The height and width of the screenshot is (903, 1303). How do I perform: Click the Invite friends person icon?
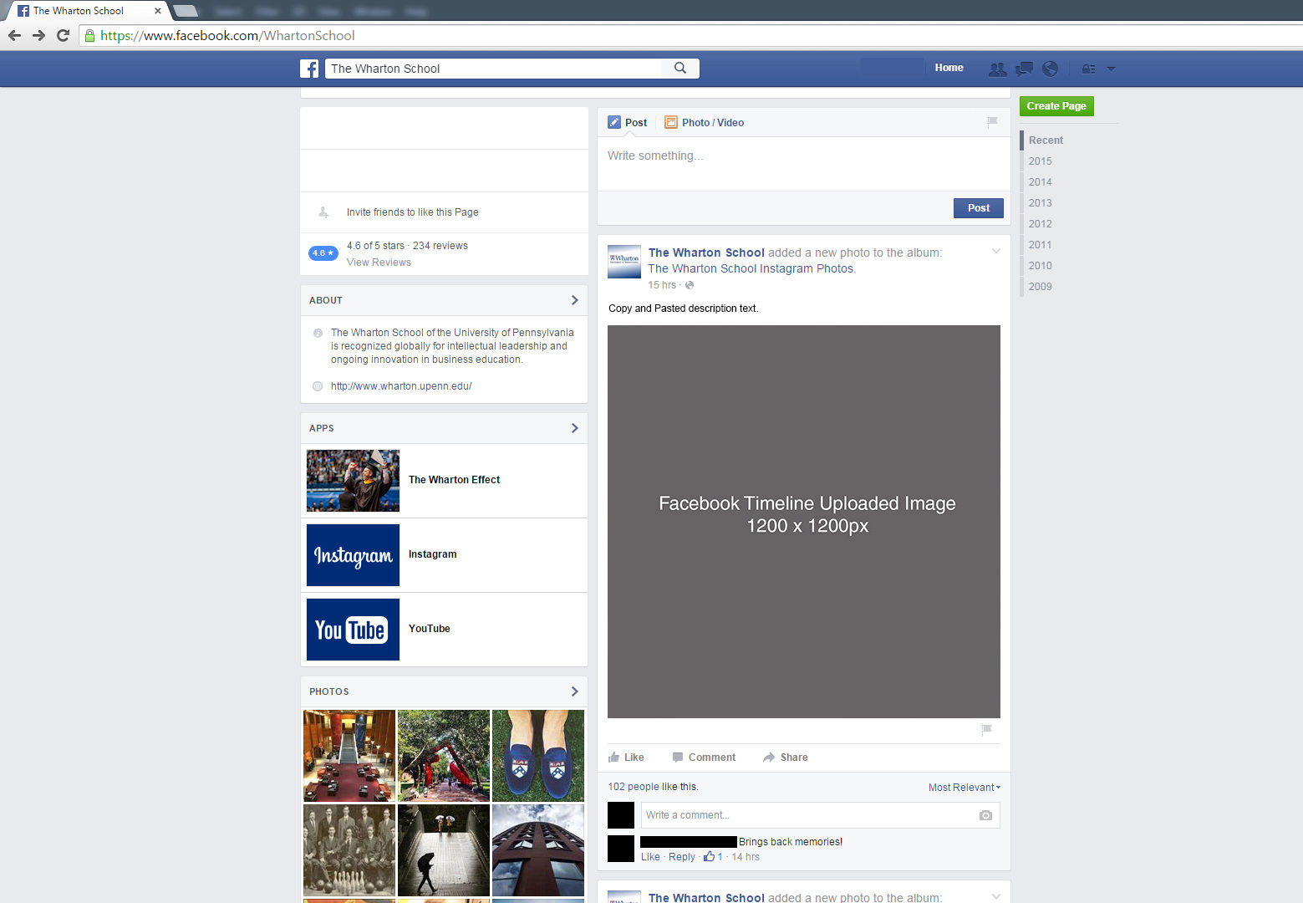click(x=323, y=212)
